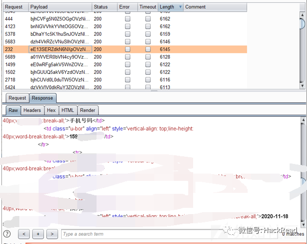Go to previous search match button
Screen dimensions: 307x244
(x=24, y=234)
